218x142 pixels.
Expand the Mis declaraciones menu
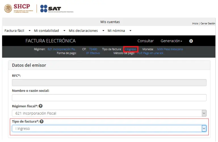(86, 30)
